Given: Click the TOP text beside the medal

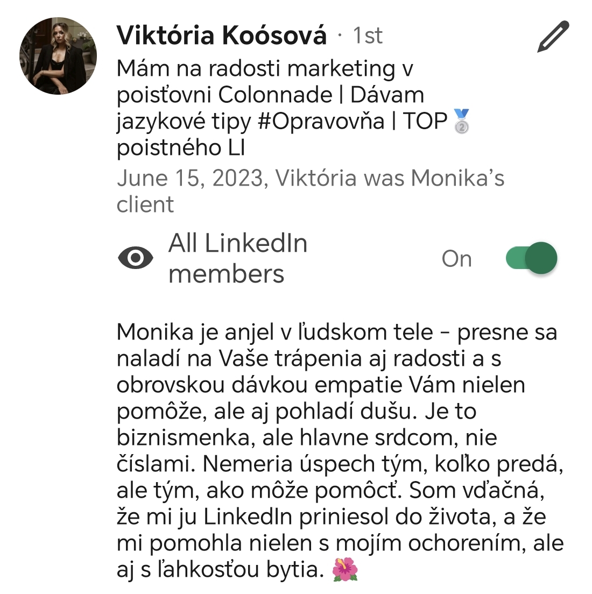Looking at the screenshot, I should click(425, 121).
